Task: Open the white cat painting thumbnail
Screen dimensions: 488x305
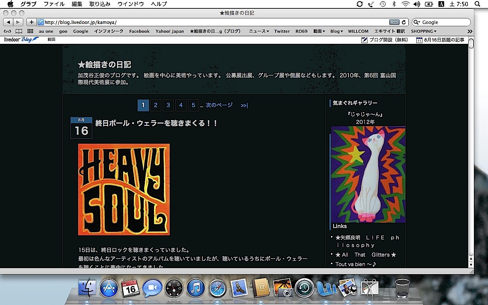Action: click(368, 174)
